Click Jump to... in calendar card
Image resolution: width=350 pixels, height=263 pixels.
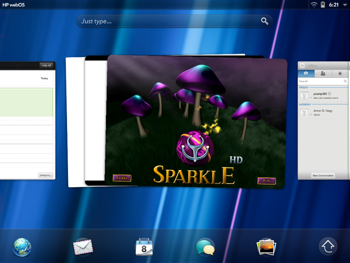click(x=46, y=175)
